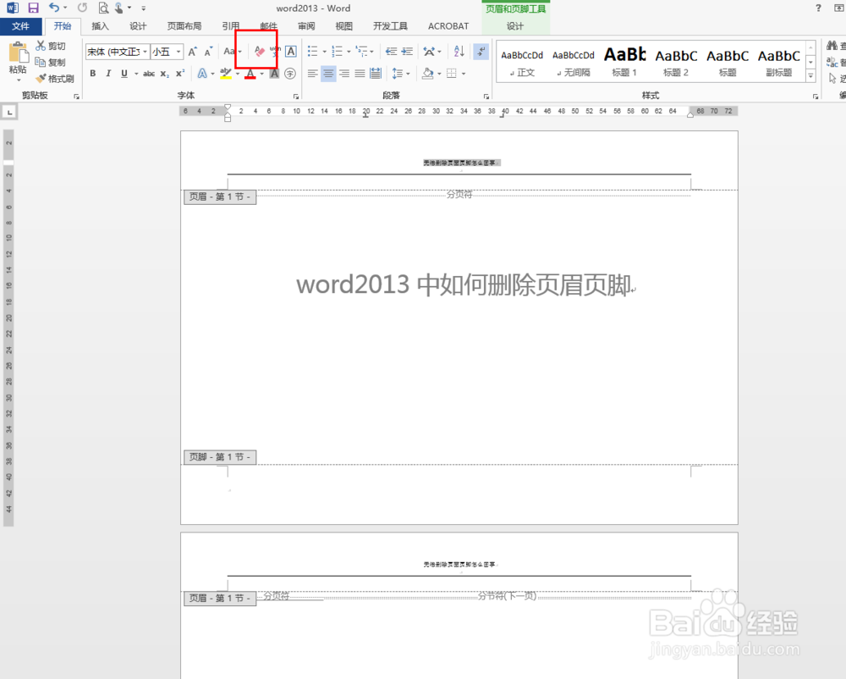
Task: Click the Decrease Indent icon
Action: click(391, 52)
